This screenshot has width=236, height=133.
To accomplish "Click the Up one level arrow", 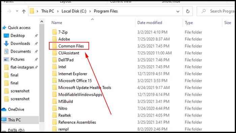I will click(x=24, y=11).
